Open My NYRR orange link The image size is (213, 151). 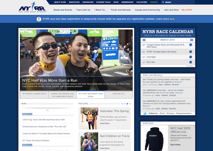[x=187, y=10]
